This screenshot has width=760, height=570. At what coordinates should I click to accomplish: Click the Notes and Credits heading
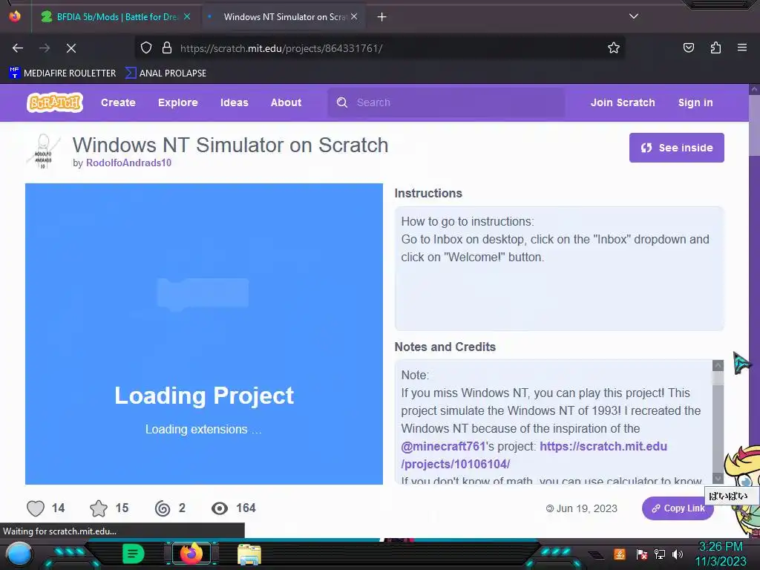445,347
